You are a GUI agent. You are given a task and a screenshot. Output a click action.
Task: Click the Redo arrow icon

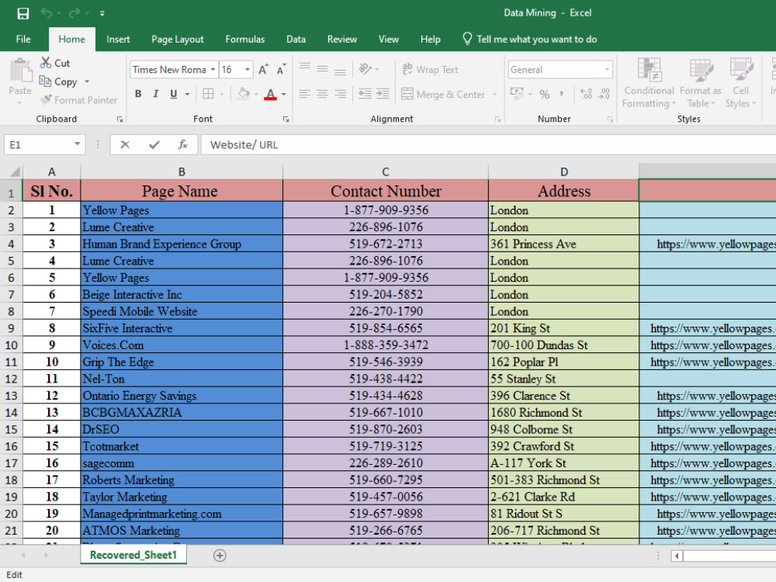tap(74, 13)
